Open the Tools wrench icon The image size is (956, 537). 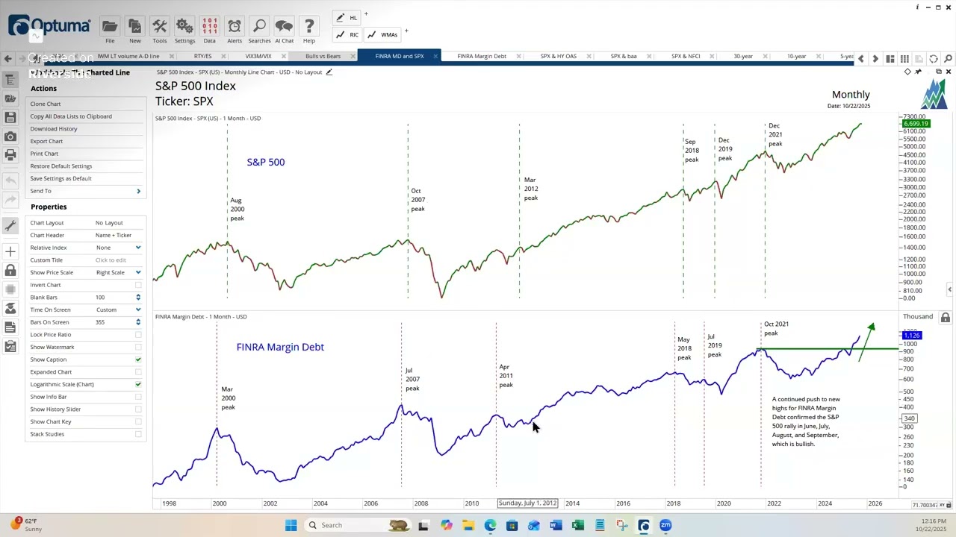point(160,27)
